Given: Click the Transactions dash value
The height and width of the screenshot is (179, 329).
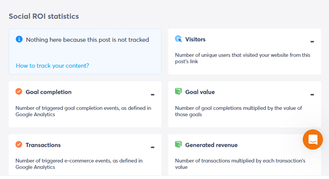Looking at the screenshot, I should pos(153,147).
